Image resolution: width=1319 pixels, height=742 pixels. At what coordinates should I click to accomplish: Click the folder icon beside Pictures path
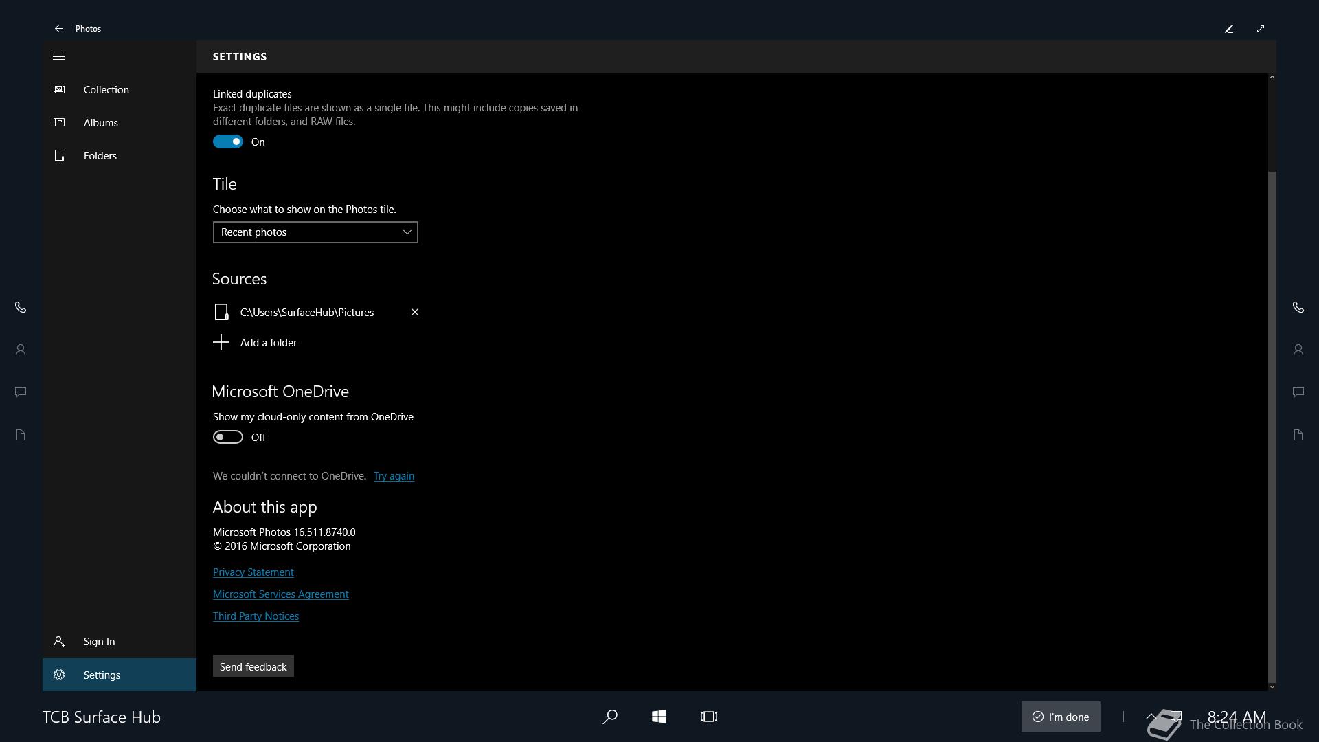pyautogui.click(x=221, y=312)
